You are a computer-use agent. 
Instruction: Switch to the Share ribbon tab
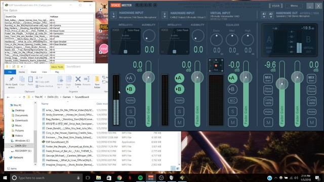pyautogui.click(x=33, y=72)
